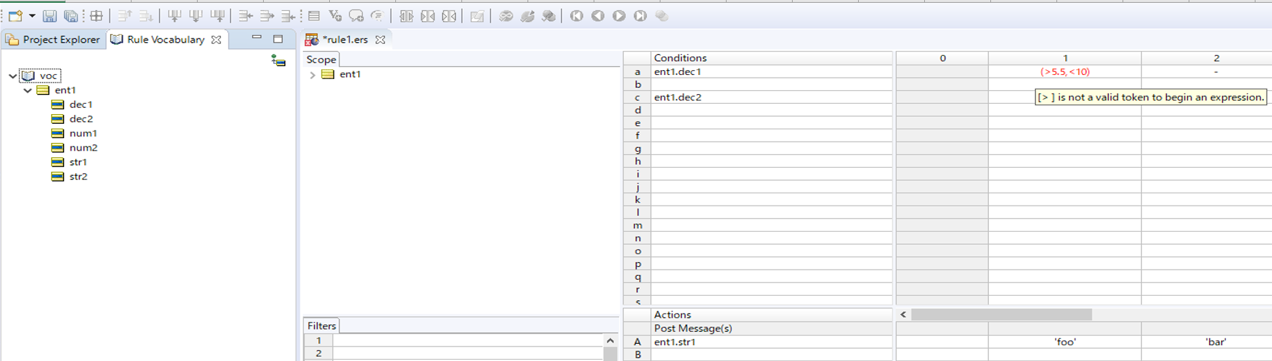The width and height of the screenshot is (1272, 361).
Task: Click the horizontal scrollbar thumb
Action: tap(1001, 315)
